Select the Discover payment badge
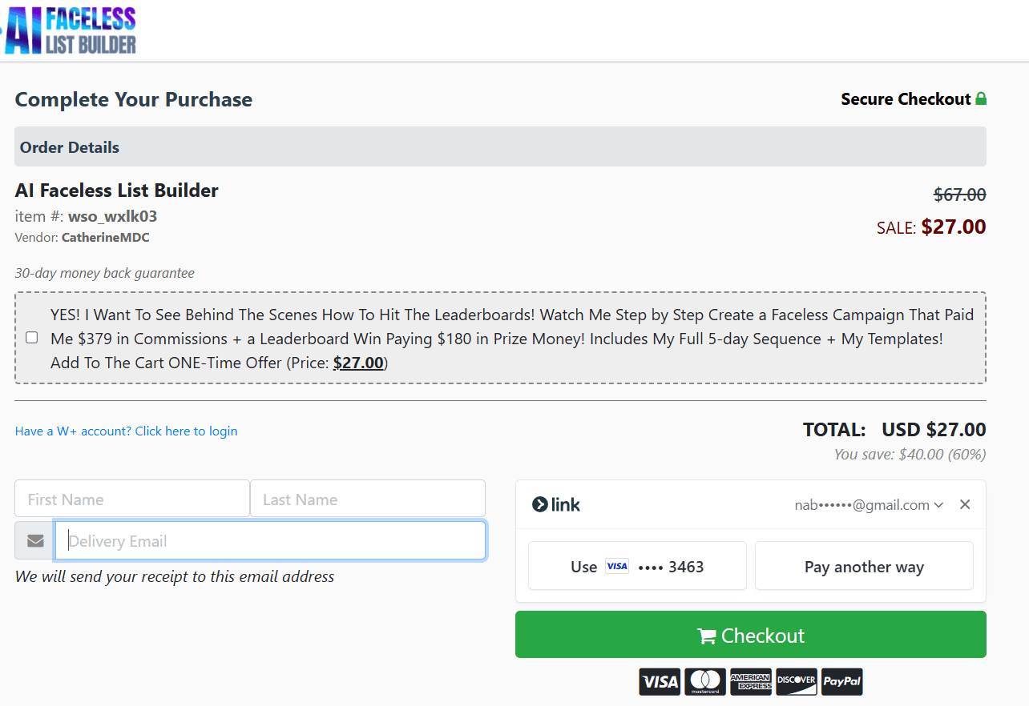This screenshot has width=1029, height=706. click(x=796, y=681)
